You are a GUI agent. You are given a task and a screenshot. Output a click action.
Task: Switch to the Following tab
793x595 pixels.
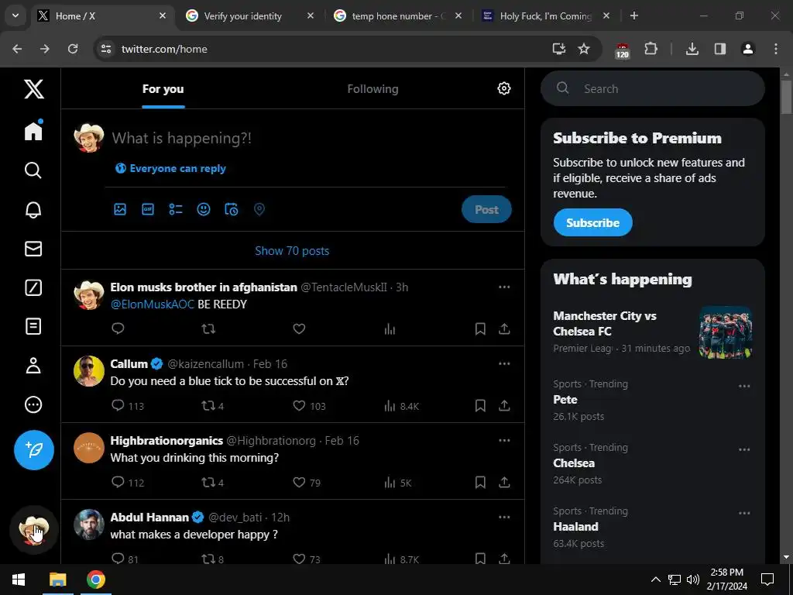pos(372,89)
